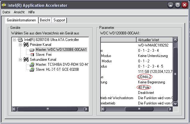Viewport: 190px width, 124px height.
Task: Minimize the Intel Application Accelerator window
Action: click(x=171, y=5)
